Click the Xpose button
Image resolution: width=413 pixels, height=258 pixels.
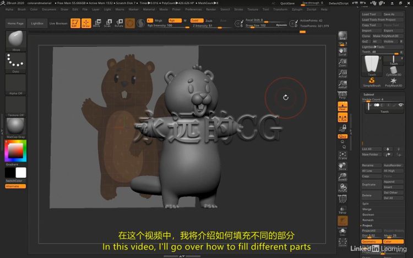tap(343, 242)
